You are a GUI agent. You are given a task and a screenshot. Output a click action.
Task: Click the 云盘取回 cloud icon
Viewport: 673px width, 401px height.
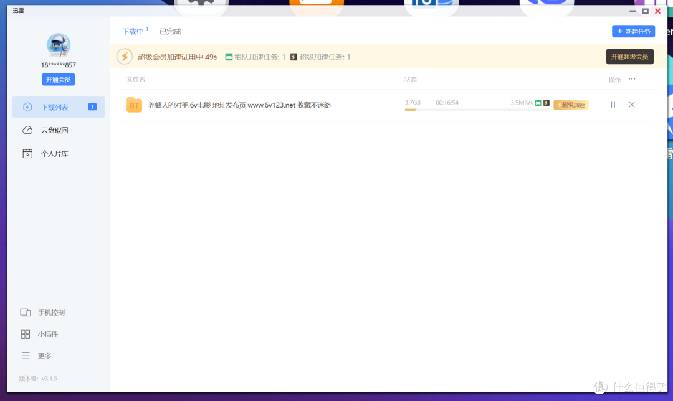tap(27, 130)
